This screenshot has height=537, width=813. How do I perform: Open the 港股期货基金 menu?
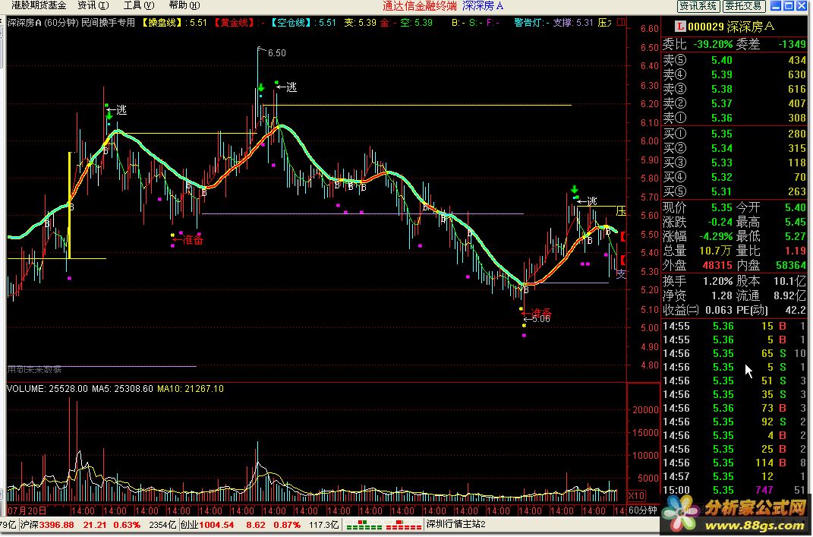tap(39, 6)
